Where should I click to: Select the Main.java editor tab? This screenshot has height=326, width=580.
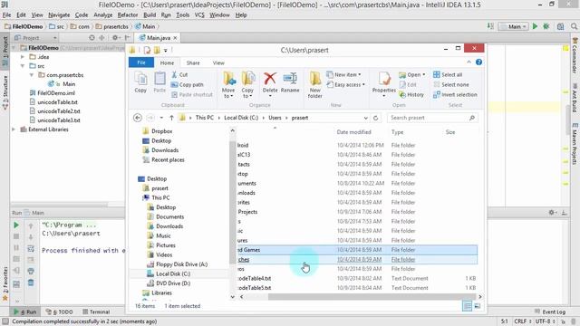point(159,38)
